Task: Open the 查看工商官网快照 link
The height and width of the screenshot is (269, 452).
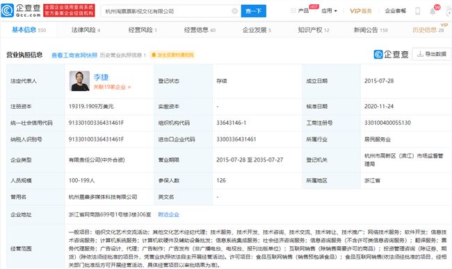Action: [74, 55]
